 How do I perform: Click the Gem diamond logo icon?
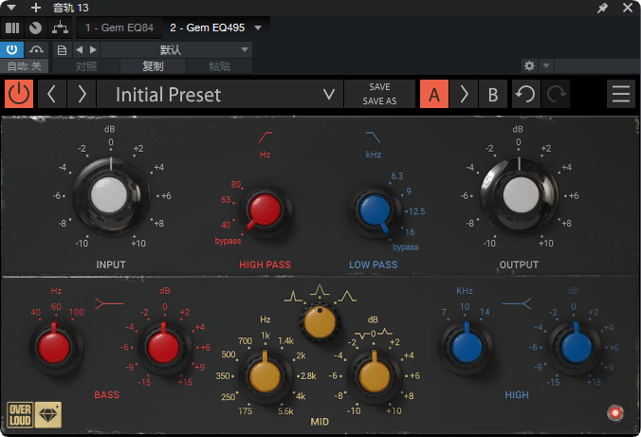(x=48, y=415)
